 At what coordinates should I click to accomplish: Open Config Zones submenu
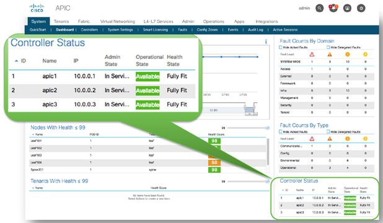207,30
